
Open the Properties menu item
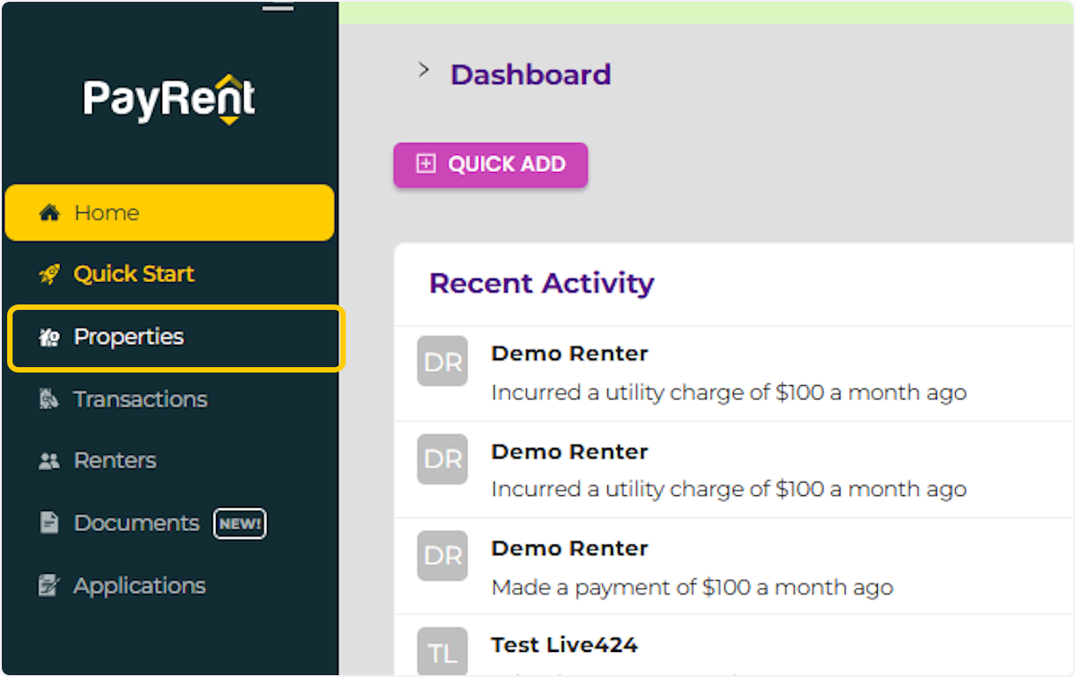pos(129,338)
